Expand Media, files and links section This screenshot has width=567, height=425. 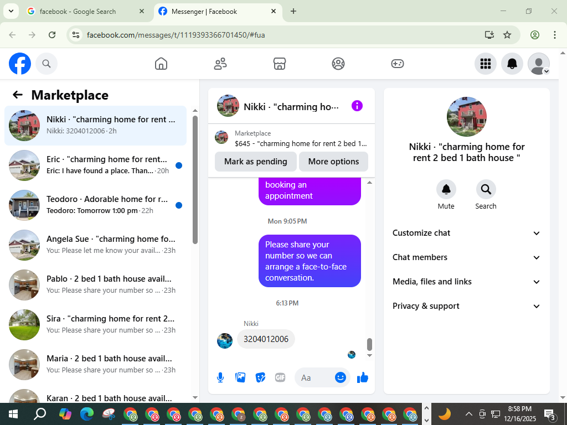(x=466, y=282)
